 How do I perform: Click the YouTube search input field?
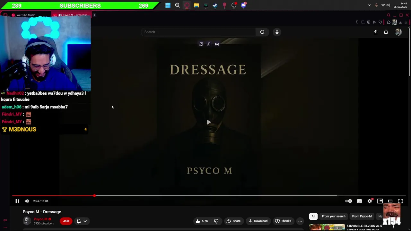click(198, 32)
